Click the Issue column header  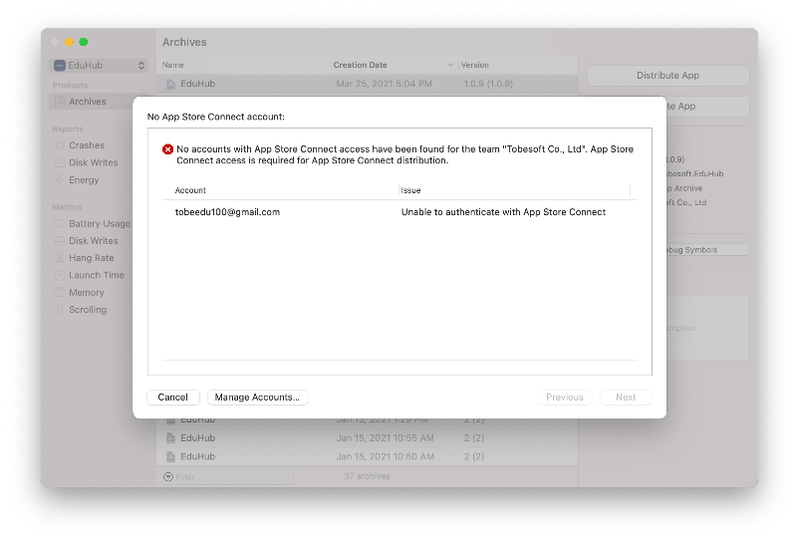click(x=410, y=190)
